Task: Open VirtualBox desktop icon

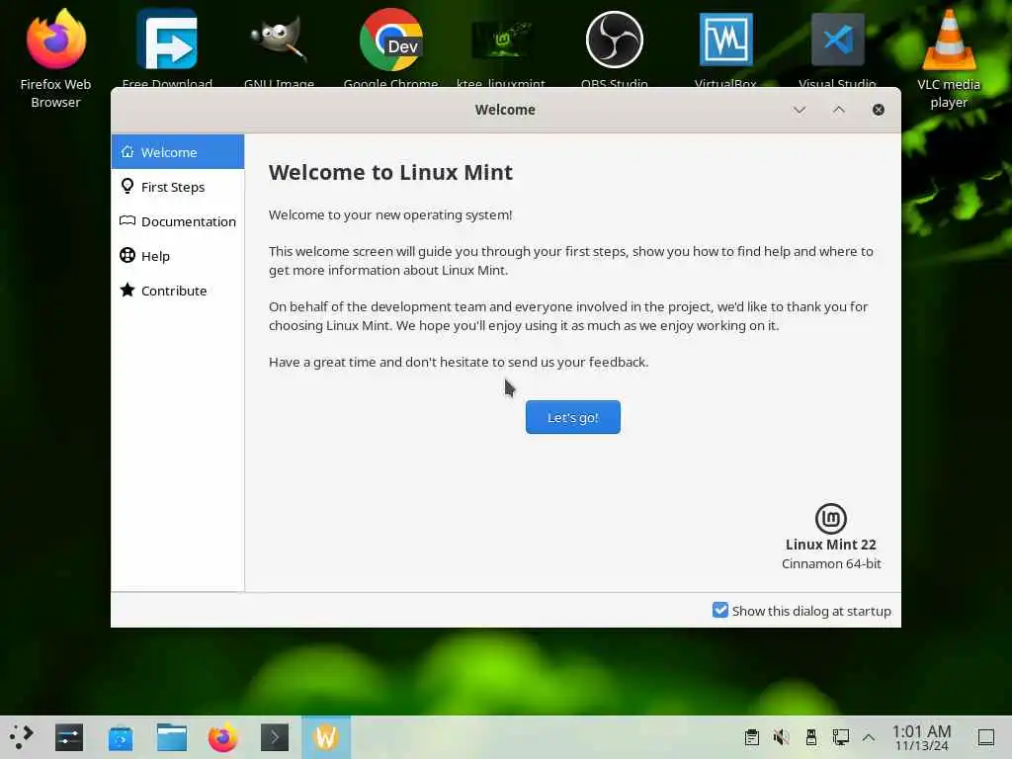Action: pyautogui.click(x=726, y=40)
